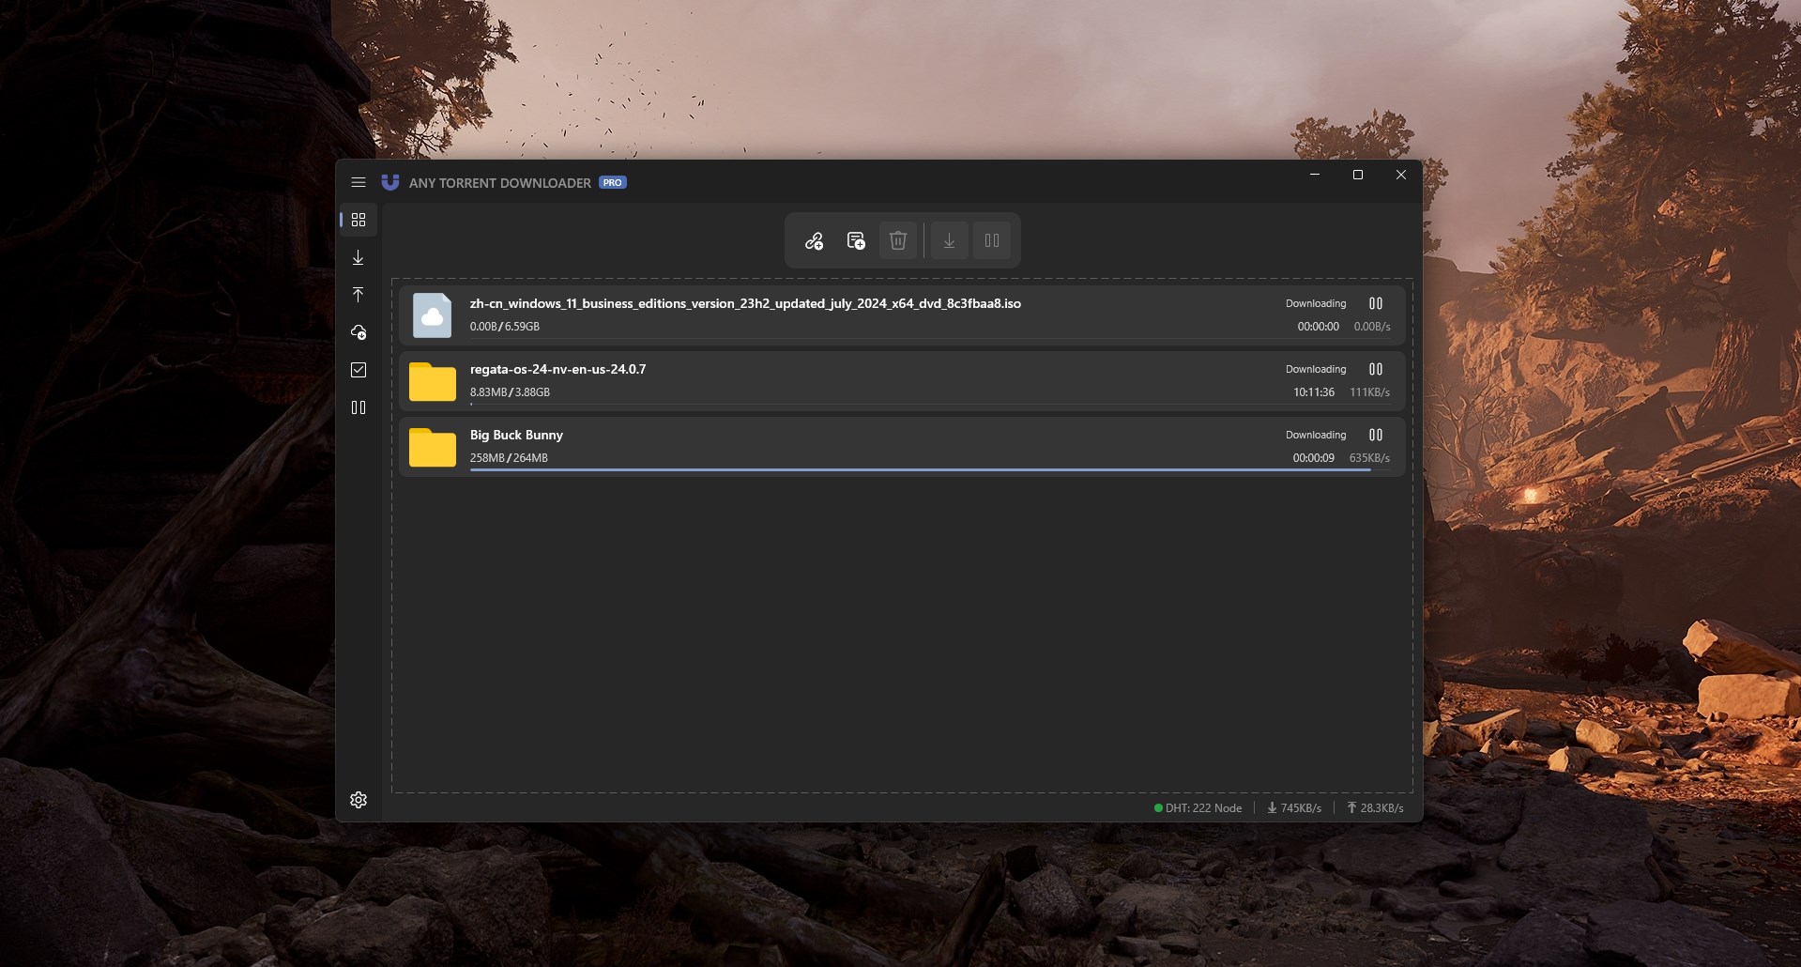Screen dimensions: 1801x967
Task: Click the pause all toolbar button
Action: pos(992,241)
